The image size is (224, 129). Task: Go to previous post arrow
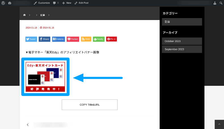point(28,125)
